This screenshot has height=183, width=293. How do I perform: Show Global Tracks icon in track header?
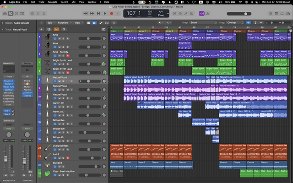tap(103, 29)
